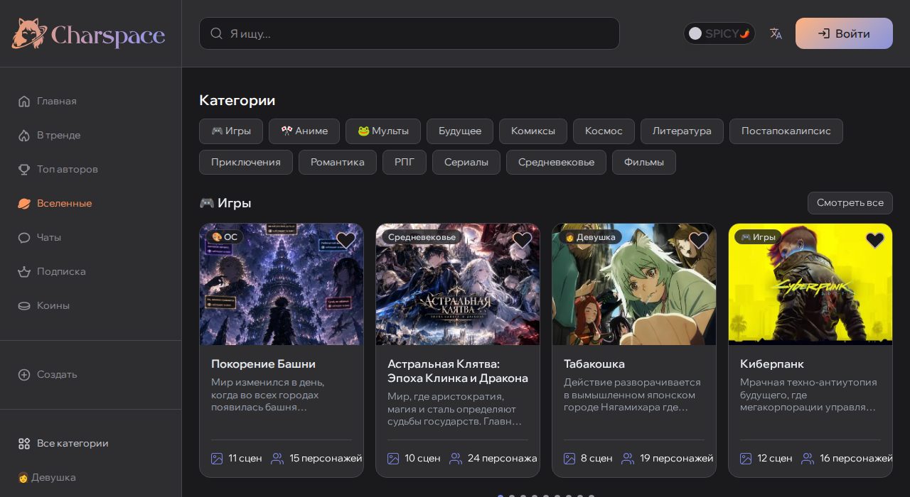Favorite Табакошка with the heart
910x497 pixels.
pos(698,241)
